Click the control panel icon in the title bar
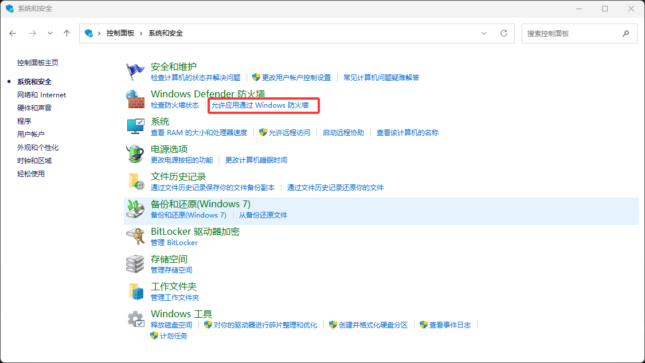Viewport: 645px width, 363px height. pos(10,8)
